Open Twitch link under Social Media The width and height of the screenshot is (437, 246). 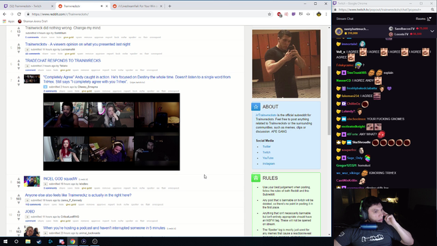(266, 152)
